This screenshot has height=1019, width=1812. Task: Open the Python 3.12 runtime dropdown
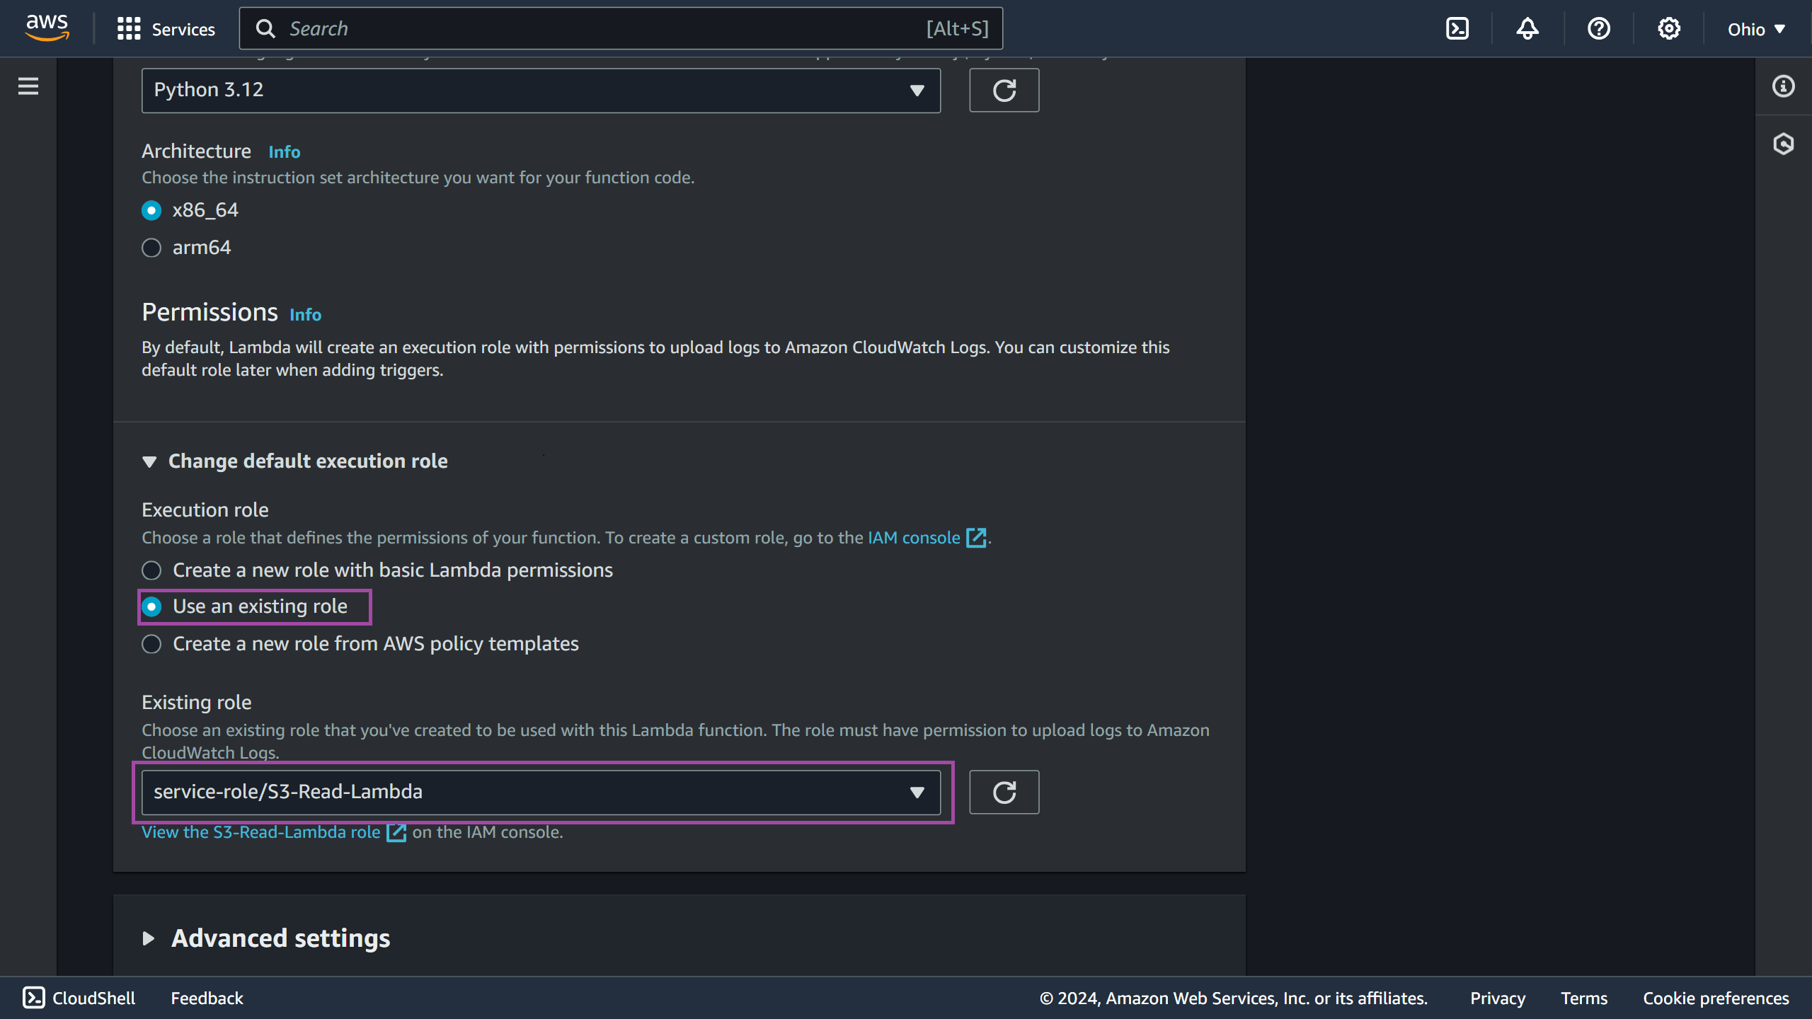(541, 90)
